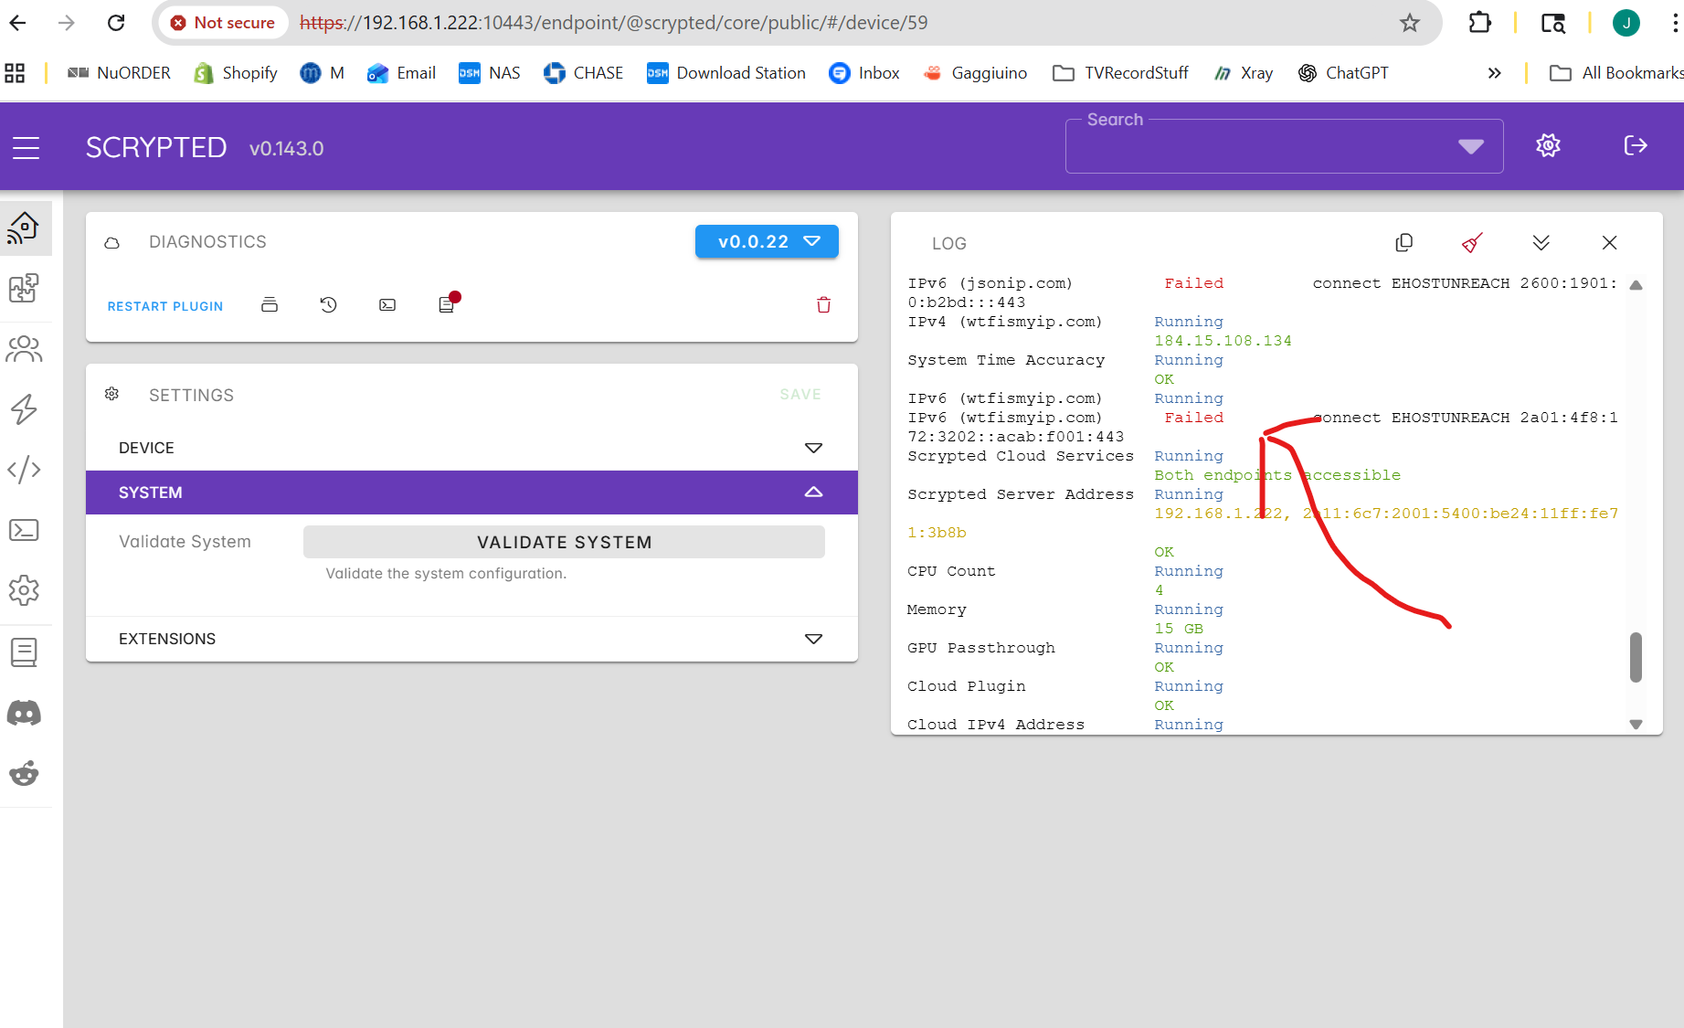Image resolution: width=1684 pixels, height=1028 pixels.
Task: Expand the EXTENSIONS settings section
Action: click(812, 638)
